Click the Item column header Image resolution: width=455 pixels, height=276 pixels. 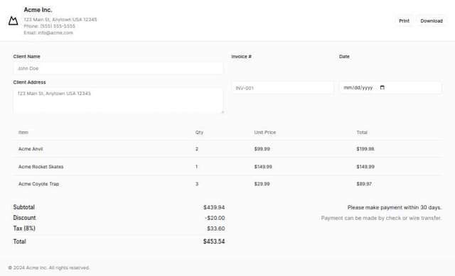[23, 133]
